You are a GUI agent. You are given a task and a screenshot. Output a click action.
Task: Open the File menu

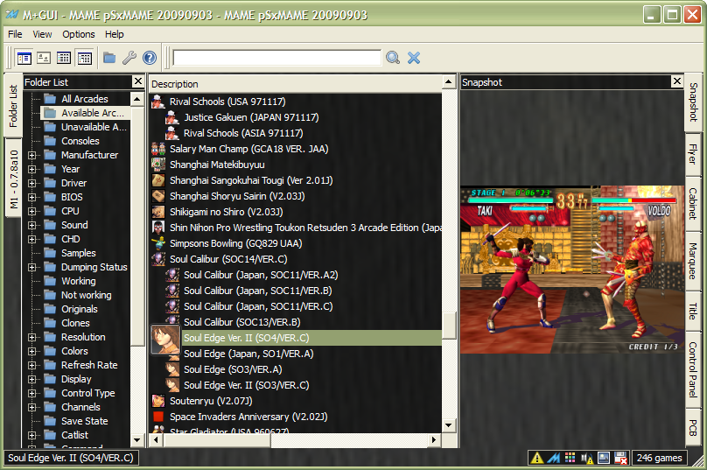[x=15, y=34]
